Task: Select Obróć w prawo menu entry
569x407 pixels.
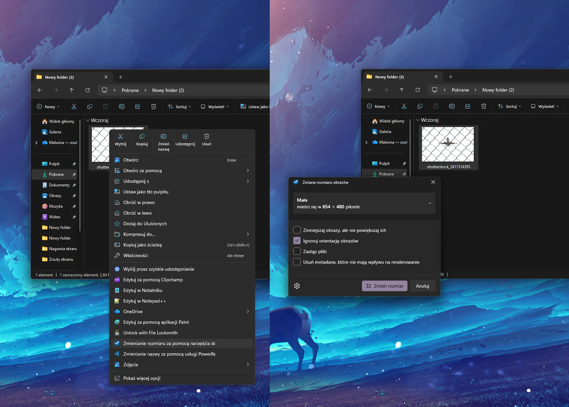Action: point(139,202)
